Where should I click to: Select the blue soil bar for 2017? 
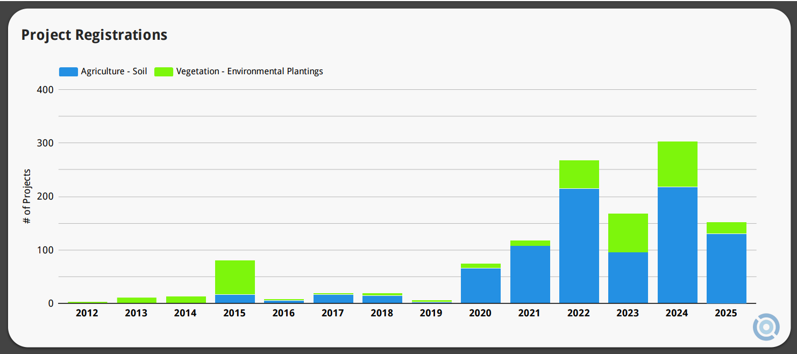click(x=333, y=299)
